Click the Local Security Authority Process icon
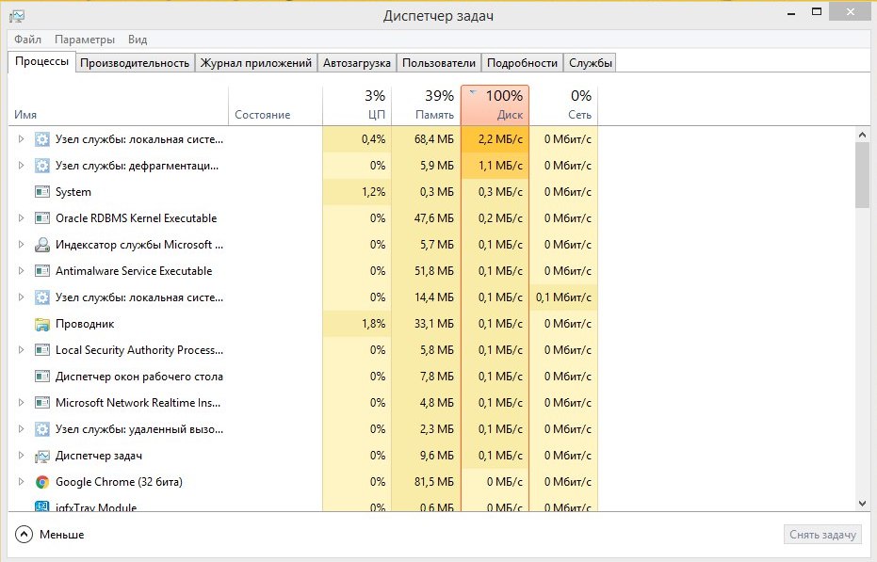The height and width of the screenshot is (562, 877). [x=42, y=350]
